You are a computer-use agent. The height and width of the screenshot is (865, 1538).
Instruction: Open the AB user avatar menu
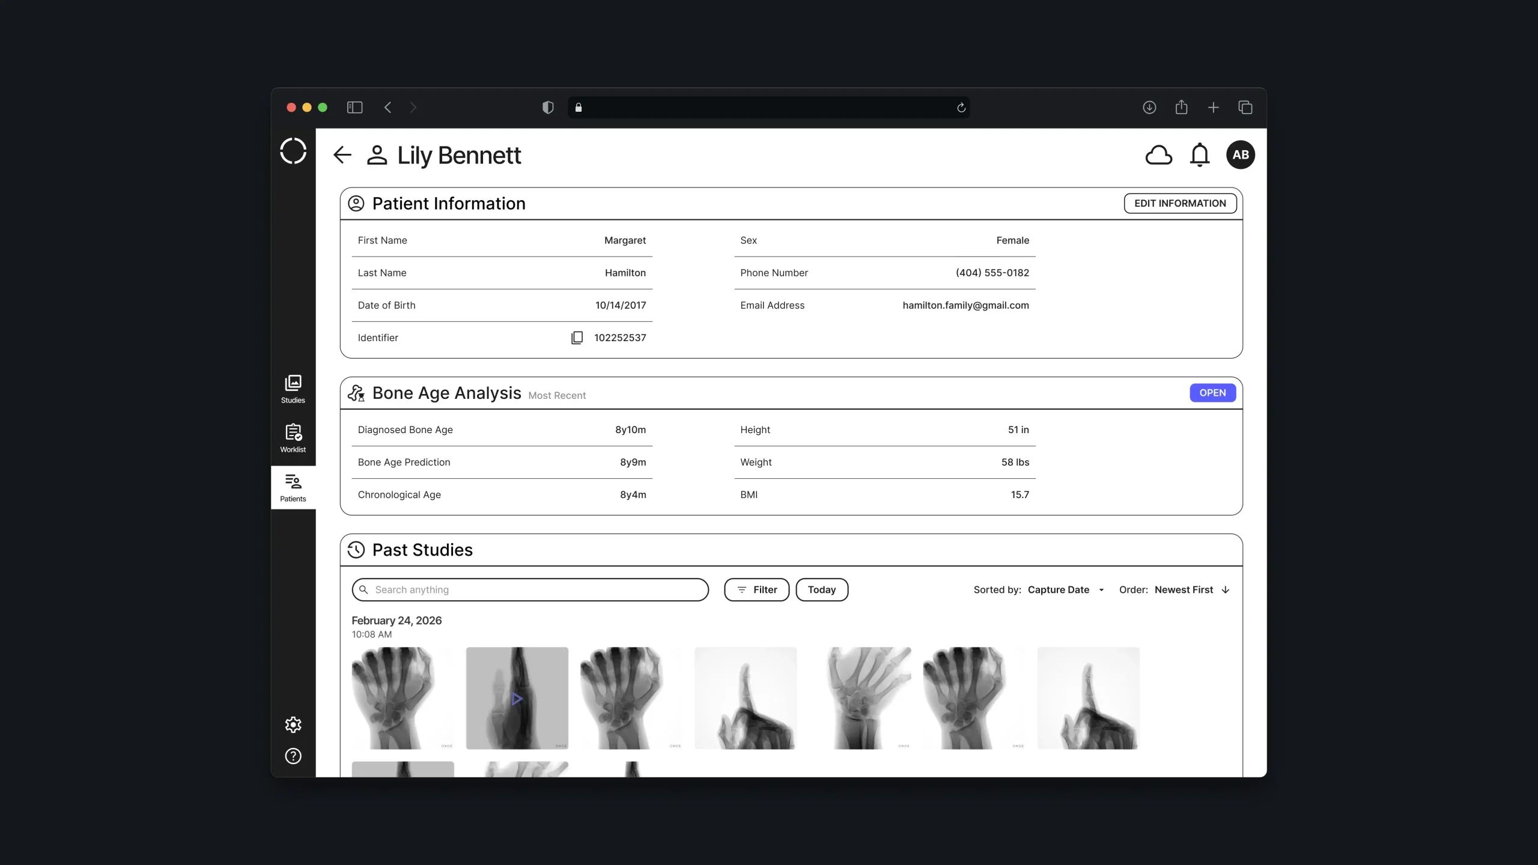pos(1240,155)
